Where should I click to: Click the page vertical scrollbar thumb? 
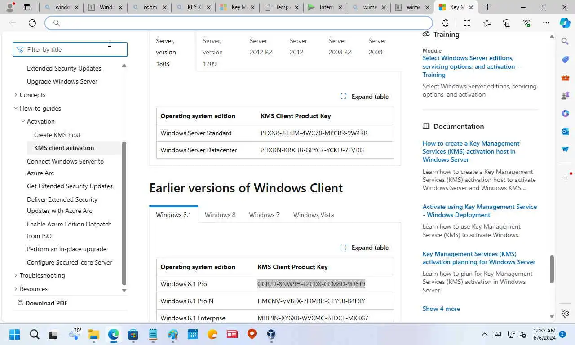(x=552, y=269)
